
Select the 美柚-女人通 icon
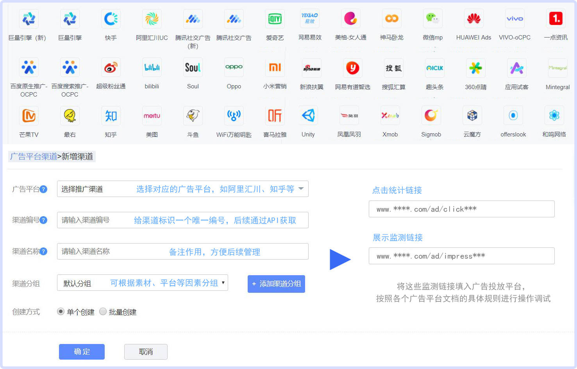(351, 18)
